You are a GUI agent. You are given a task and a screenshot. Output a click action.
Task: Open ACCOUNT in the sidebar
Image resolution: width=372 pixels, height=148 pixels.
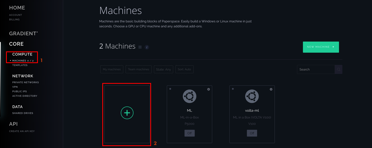point(16,15)
